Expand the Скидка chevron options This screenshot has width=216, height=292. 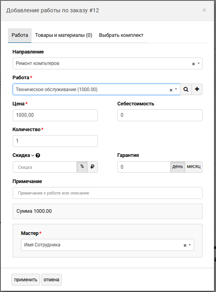pos(32,155)
